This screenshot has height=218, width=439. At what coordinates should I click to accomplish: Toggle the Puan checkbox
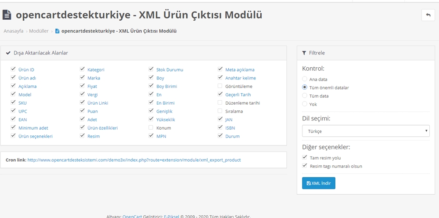point(82,111)
